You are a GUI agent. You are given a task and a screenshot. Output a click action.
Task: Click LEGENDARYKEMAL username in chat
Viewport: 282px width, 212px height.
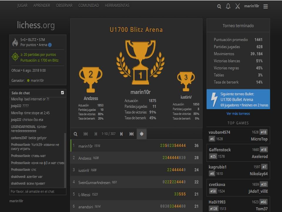pos(23,127)
